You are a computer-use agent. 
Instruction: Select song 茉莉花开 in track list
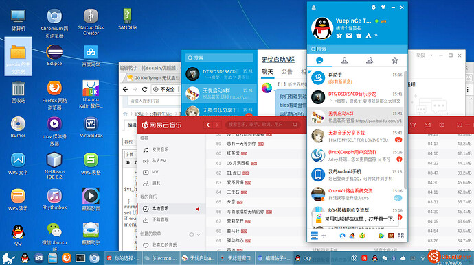pyautogui.click(x=235, y=221)
